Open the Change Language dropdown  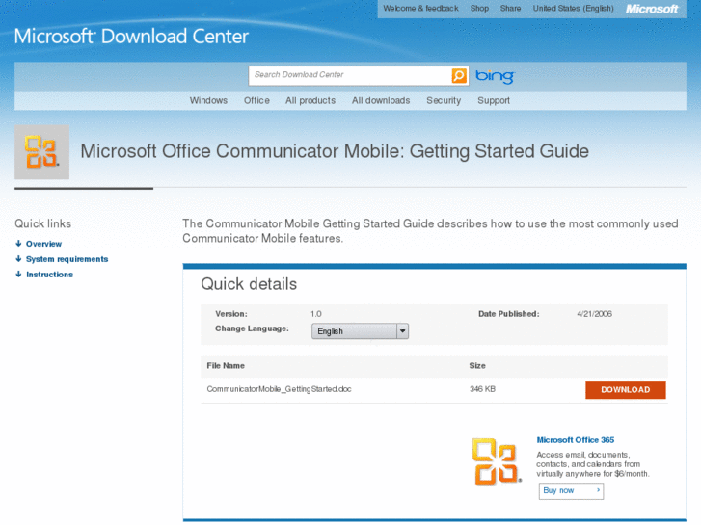(x=360, y=331)
